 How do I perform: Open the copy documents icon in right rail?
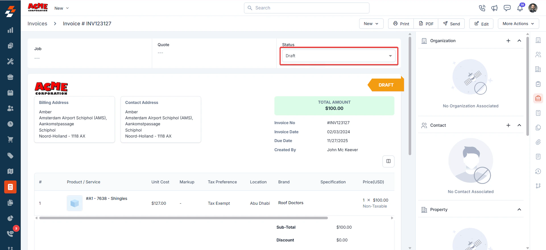538,128
